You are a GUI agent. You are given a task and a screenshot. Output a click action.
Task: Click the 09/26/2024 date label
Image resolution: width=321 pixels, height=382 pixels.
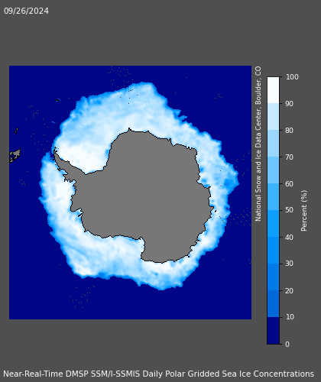click(x=26, y=11)
